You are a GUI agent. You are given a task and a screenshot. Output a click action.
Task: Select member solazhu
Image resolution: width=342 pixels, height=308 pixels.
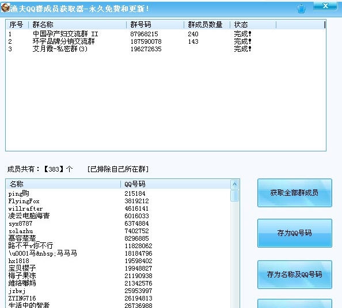click(x=21, y=231)
